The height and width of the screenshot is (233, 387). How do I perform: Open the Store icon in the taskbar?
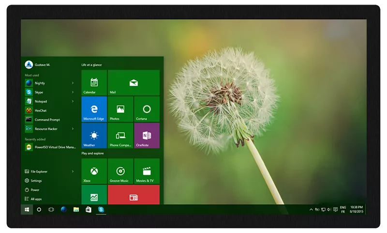point(89,209)
